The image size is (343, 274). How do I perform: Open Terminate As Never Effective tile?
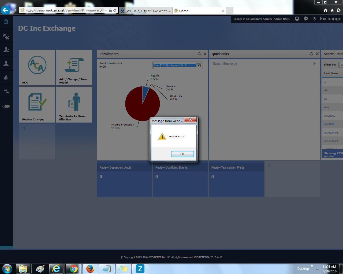click(74, 104)
